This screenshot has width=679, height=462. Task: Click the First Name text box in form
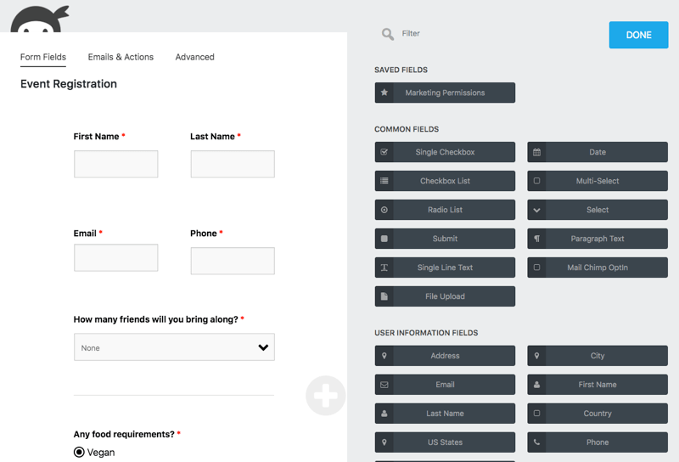click(115, 164)
